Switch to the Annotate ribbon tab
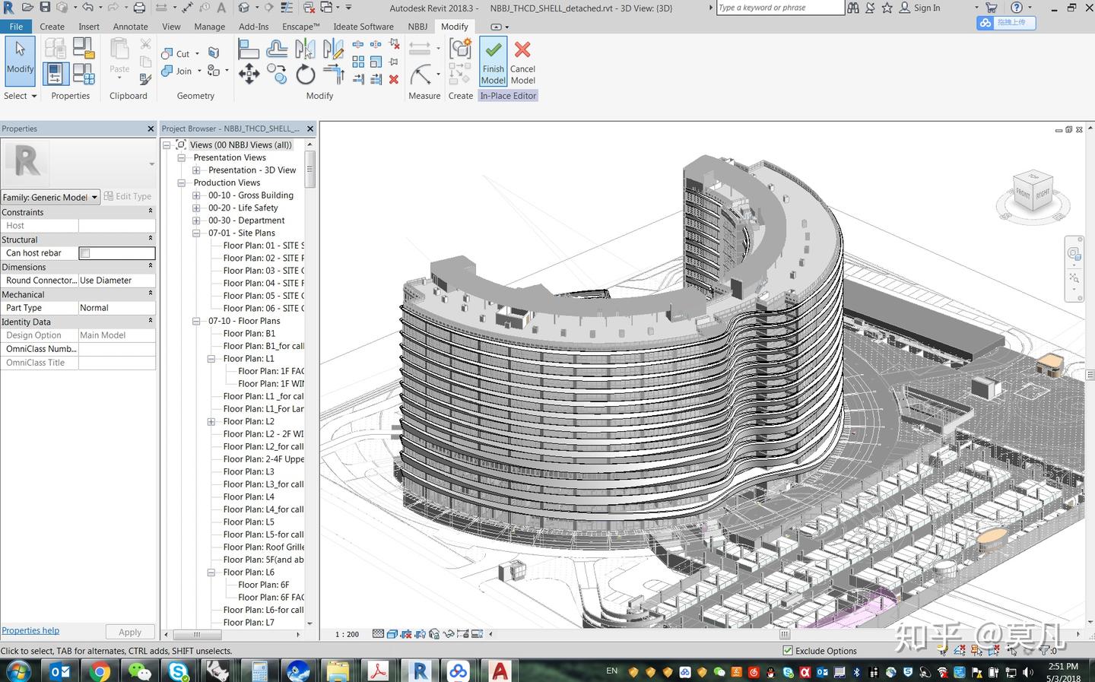Screen dimensions: 1095x682 (x=131, y=27)
